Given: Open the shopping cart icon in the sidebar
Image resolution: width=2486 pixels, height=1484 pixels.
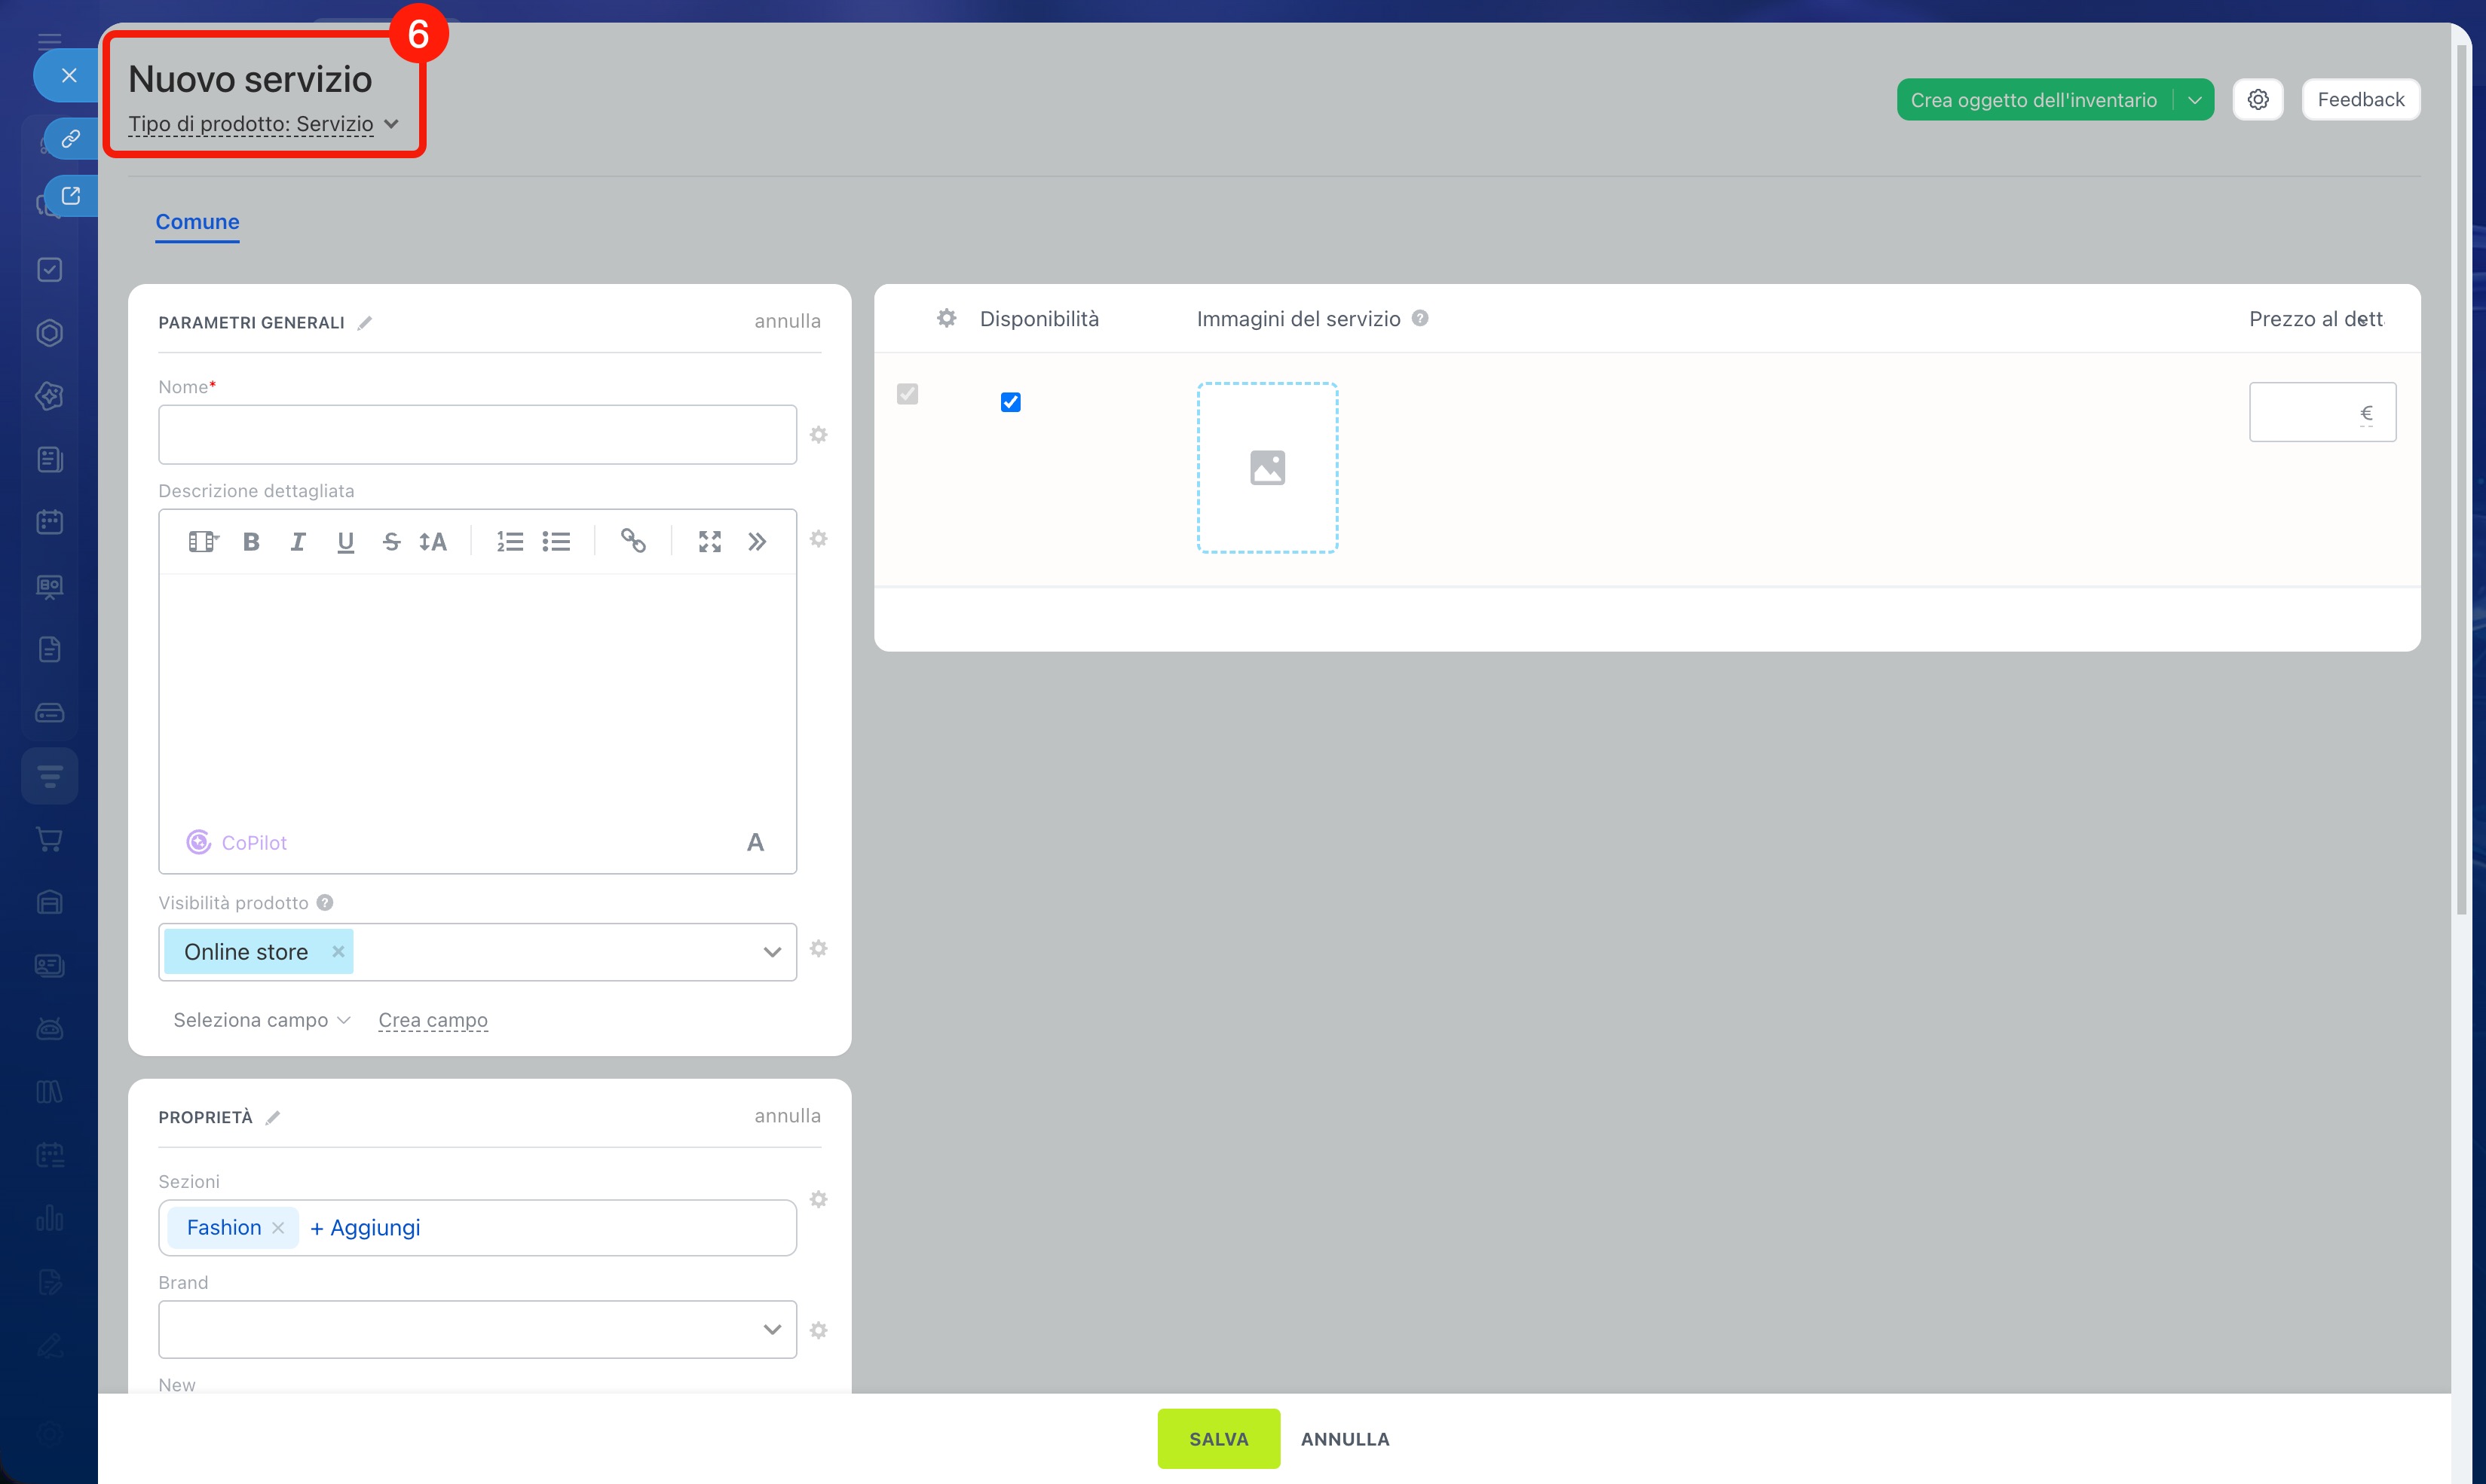Looking at the screenshot, I should click(49, 839).
